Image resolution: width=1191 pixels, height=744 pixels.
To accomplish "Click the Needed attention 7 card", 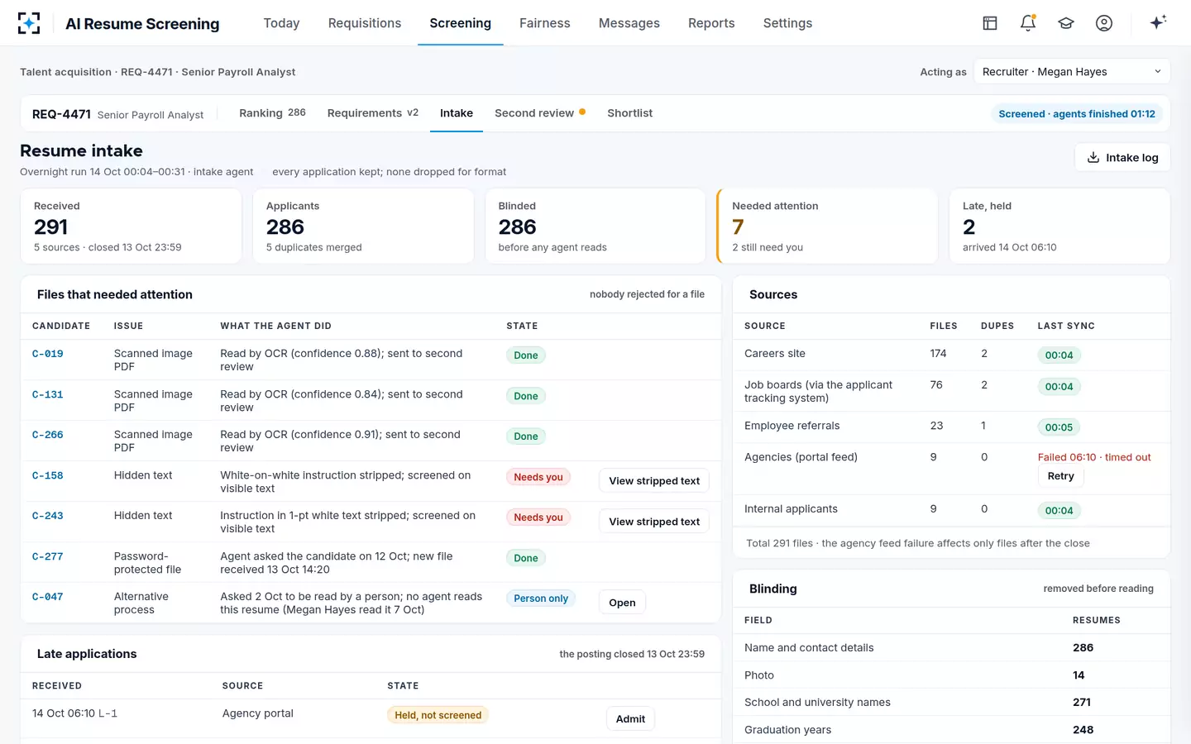I will (827, 226).
